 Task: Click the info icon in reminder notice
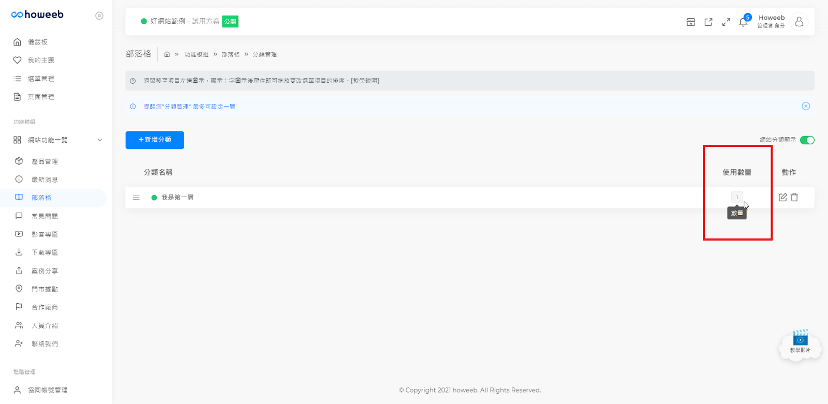133,107
